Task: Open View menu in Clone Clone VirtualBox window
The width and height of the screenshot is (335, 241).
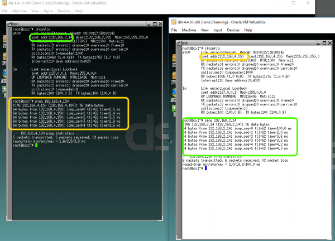Action: click(35, 11)
